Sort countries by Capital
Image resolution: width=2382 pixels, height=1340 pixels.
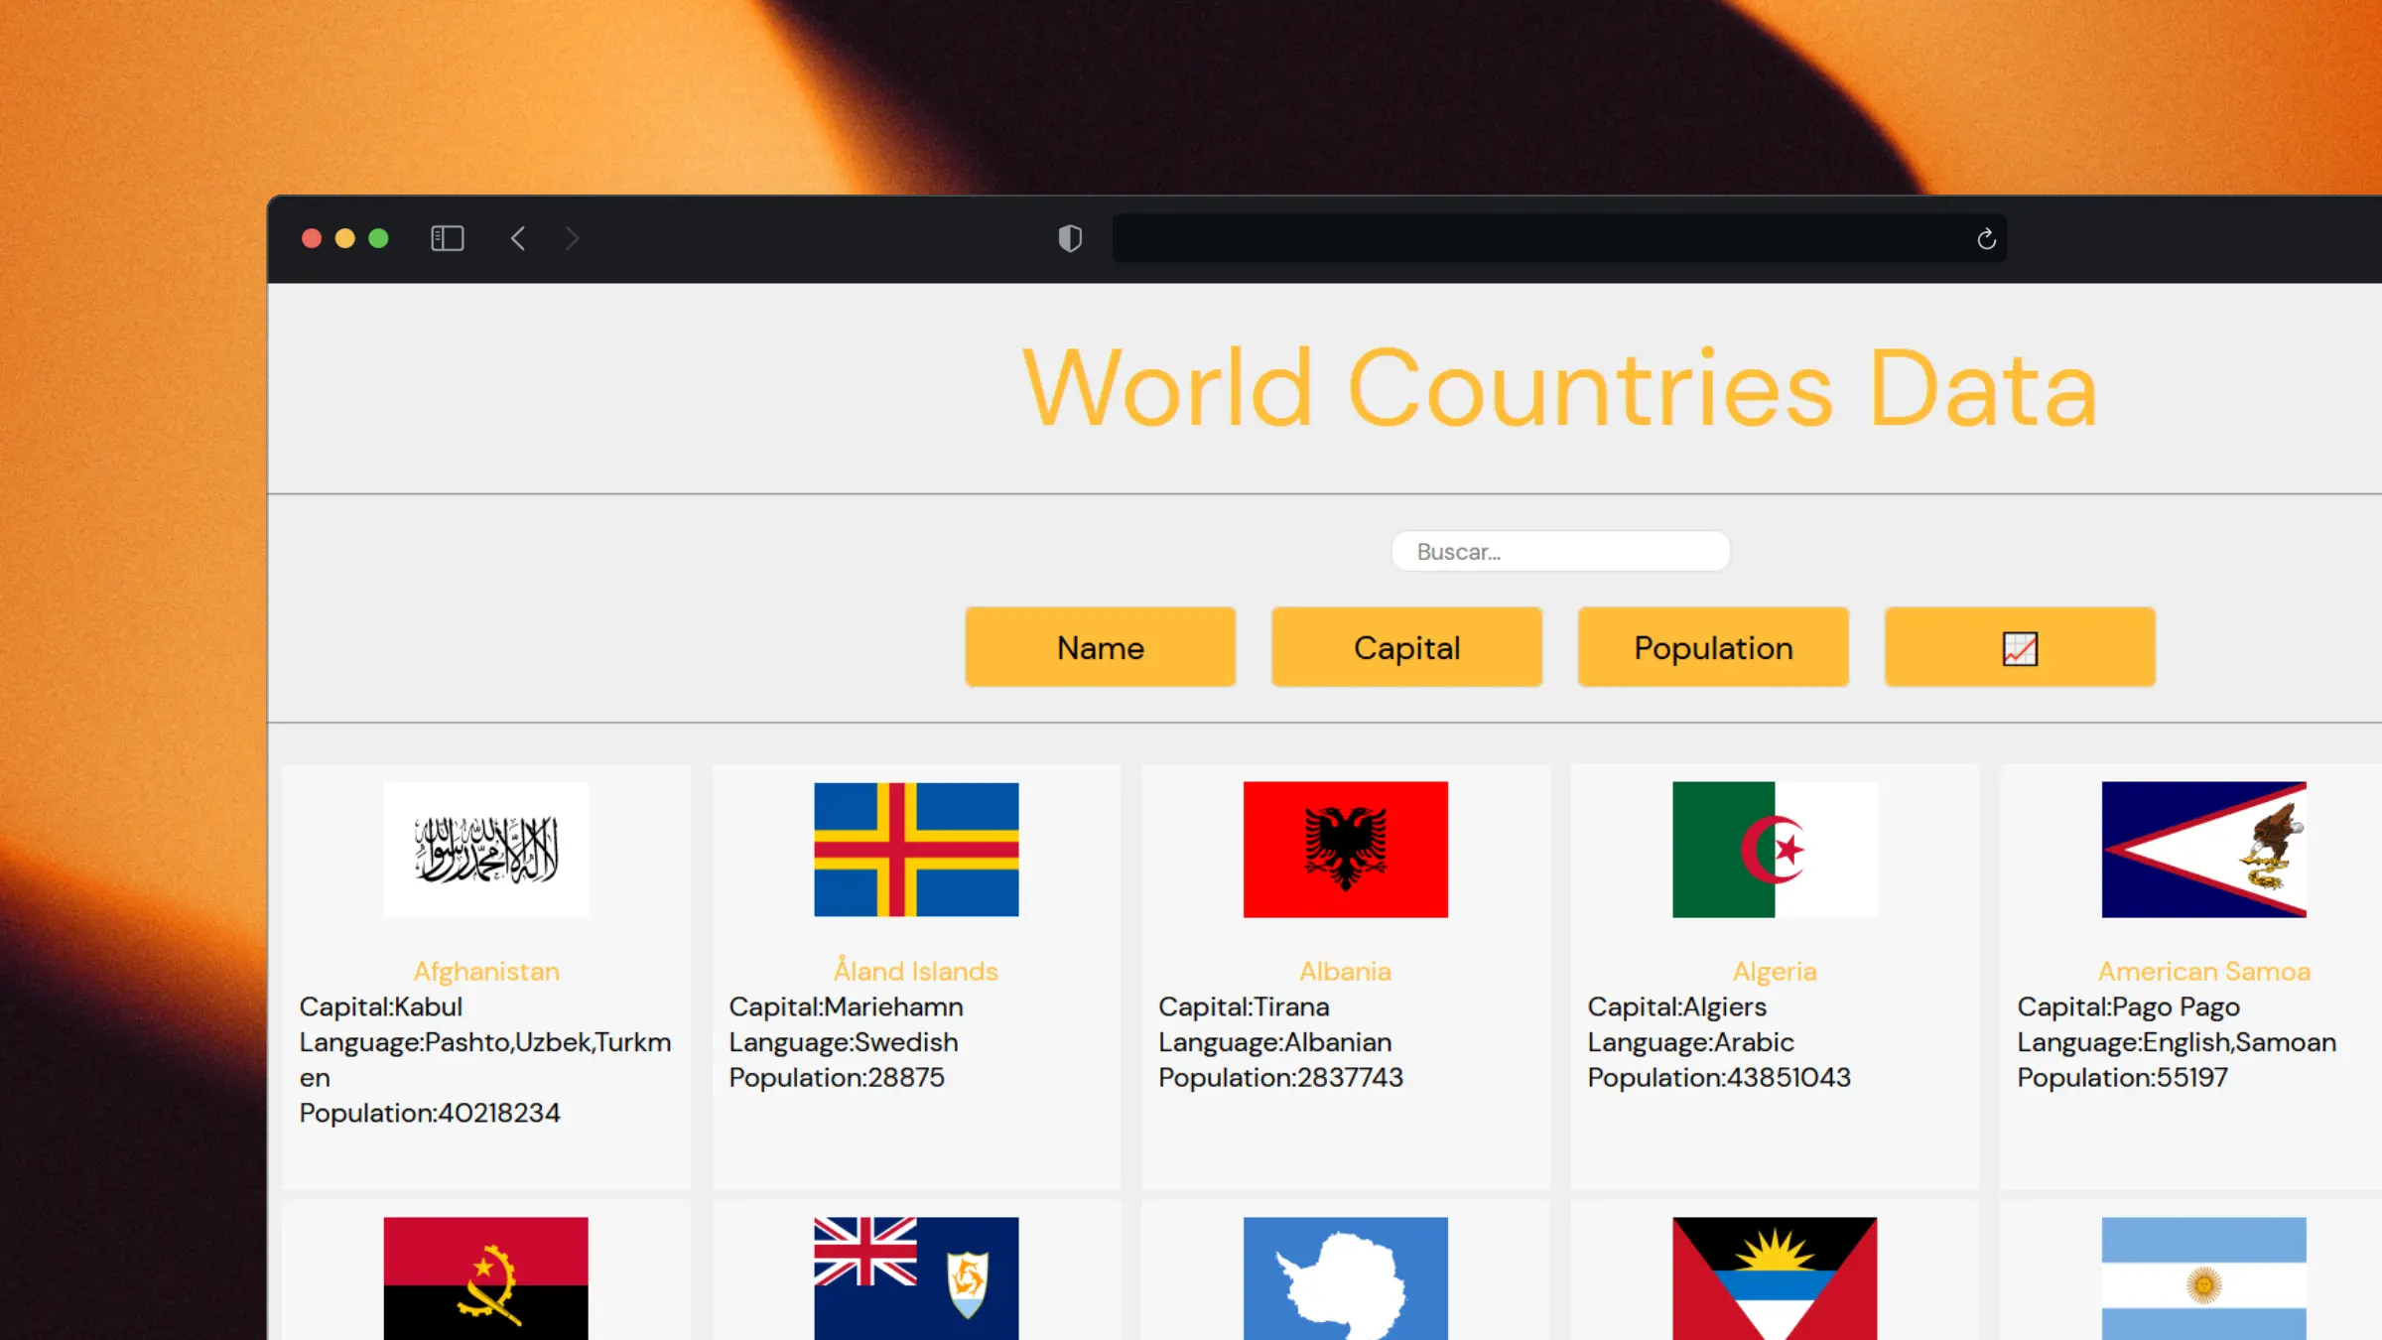1406,646
